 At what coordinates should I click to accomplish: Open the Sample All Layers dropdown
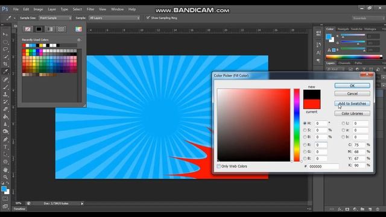point(114,18)
